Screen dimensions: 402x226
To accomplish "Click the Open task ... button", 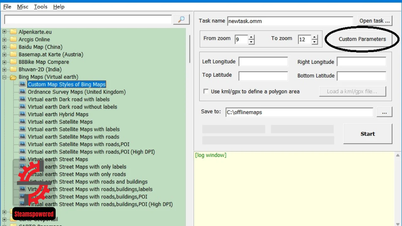I will pos(375,21).
